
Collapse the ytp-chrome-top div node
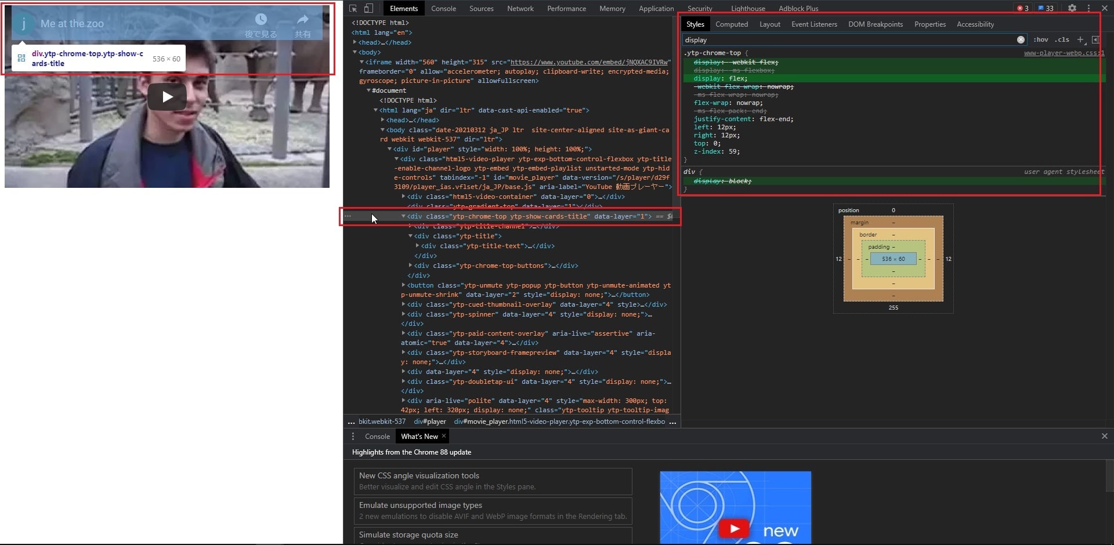(x=403, y=216)
